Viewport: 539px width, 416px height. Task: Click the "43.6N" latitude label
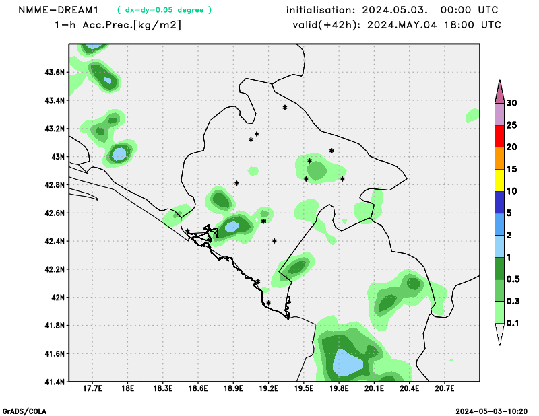[55, 73]
